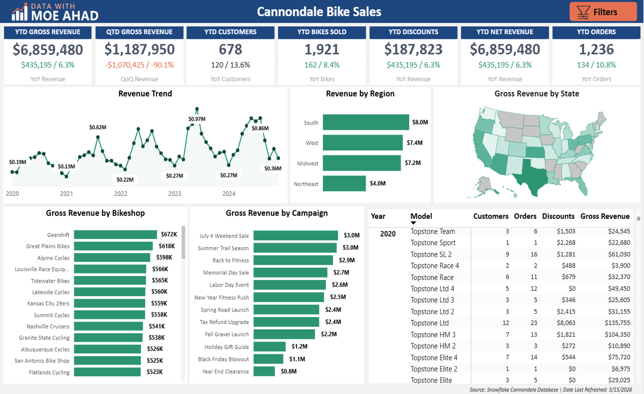Click the Topstone Elite 4 model row

click(520, 358)
